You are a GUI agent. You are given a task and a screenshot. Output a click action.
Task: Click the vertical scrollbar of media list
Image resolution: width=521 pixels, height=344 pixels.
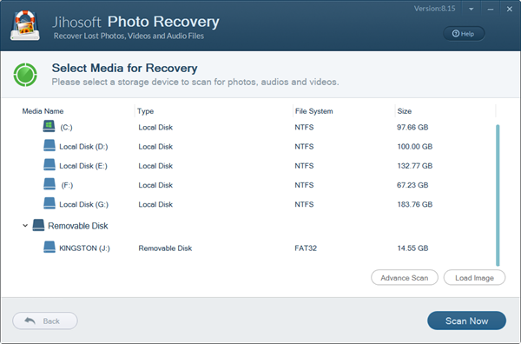(498, 195)
